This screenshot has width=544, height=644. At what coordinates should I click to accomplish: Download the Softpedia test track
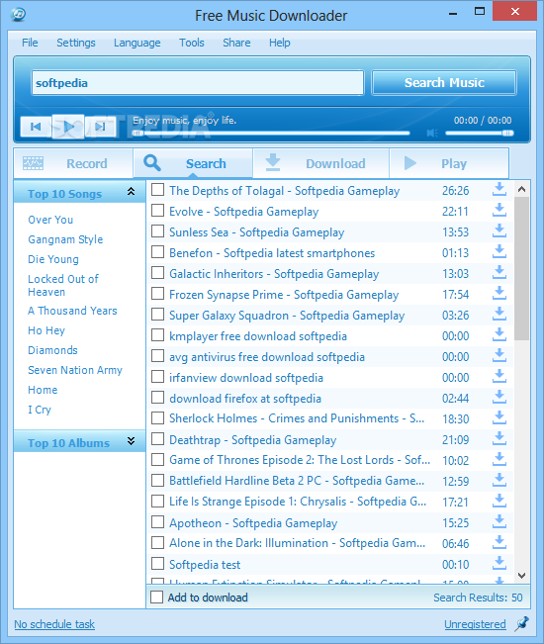(499, 564)
